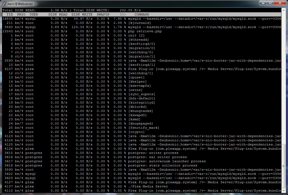Open the PuTTY system menu icon

[4, 3]
